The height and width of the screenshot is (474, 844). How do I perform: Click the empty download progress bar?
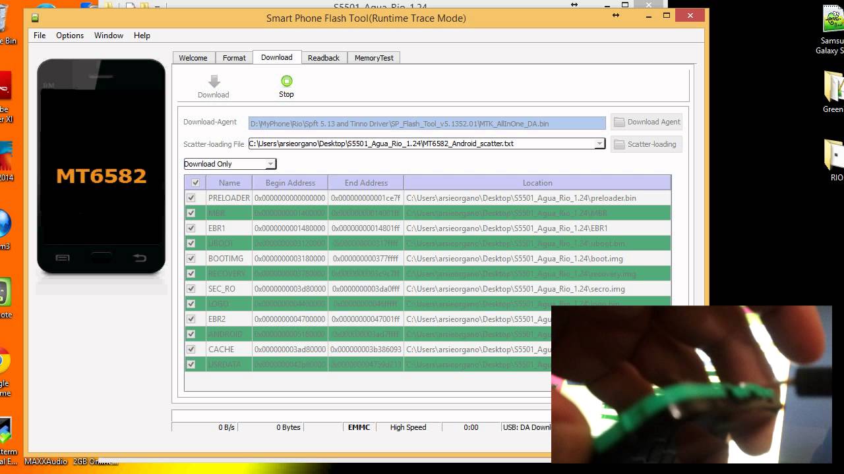click(361, 415)
